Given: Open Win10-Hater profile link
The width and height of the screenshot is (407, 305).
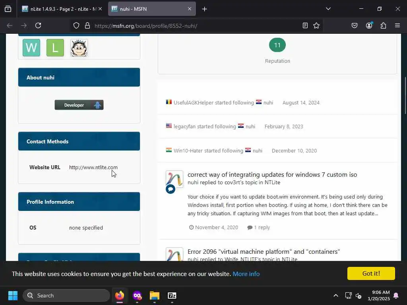Looking at the screenshot, I should (x=188, y=151).
